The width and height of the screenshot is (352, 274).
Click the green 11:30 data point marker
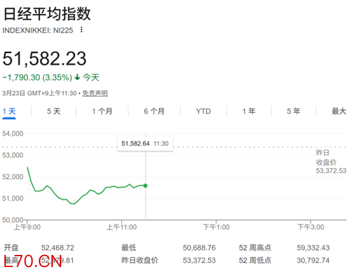point(146,186)
